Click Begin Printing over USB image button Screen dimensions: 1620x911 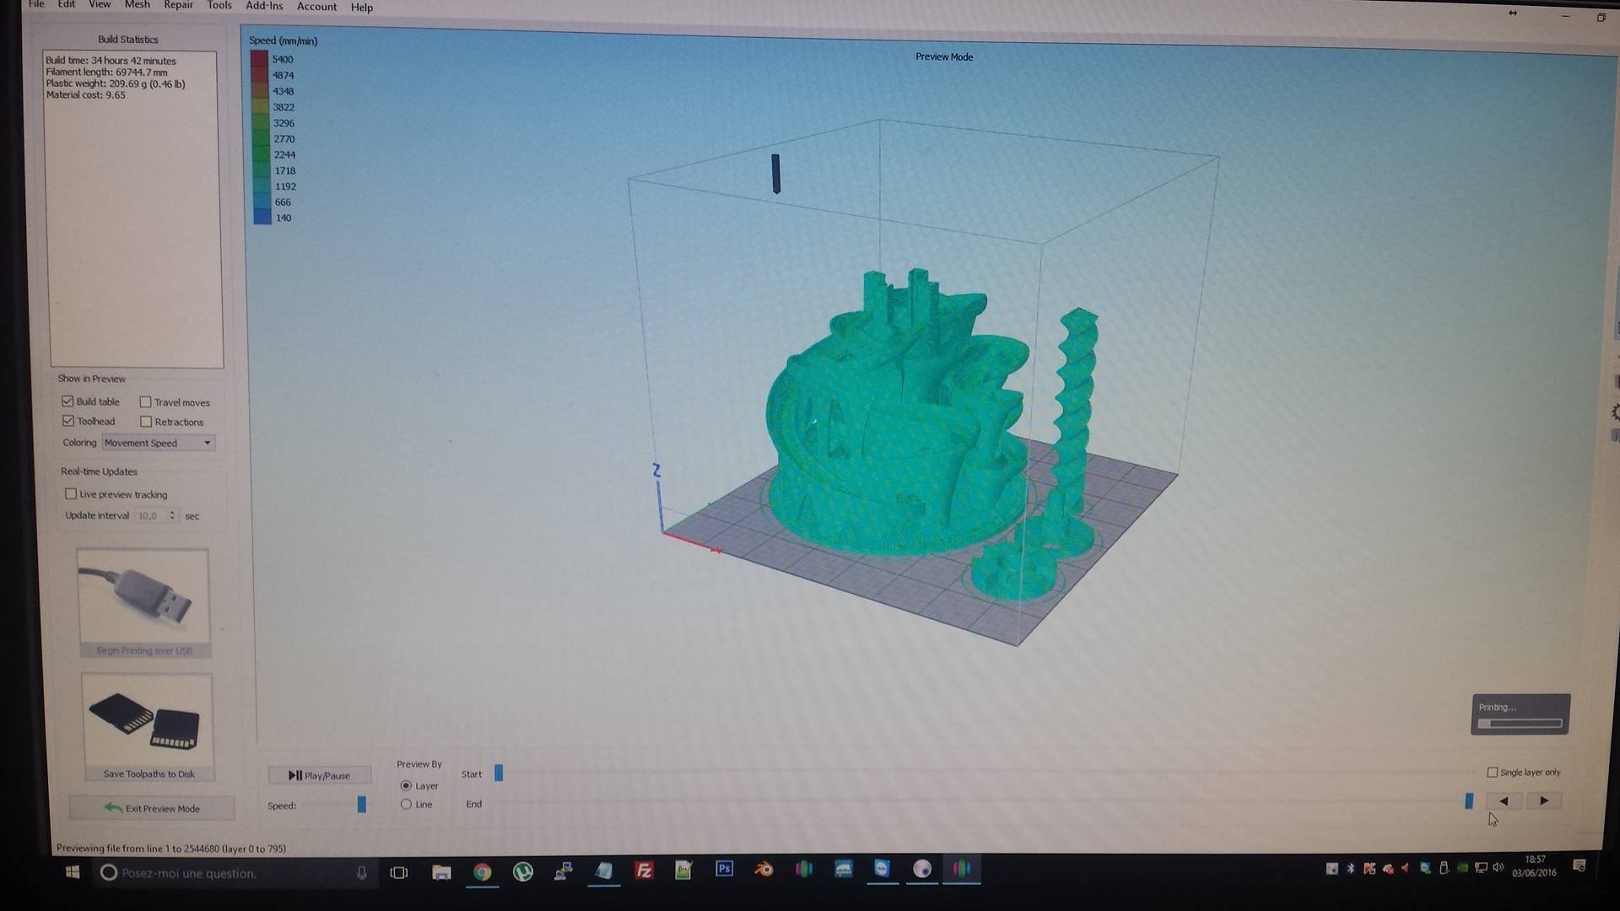point(143,602)
